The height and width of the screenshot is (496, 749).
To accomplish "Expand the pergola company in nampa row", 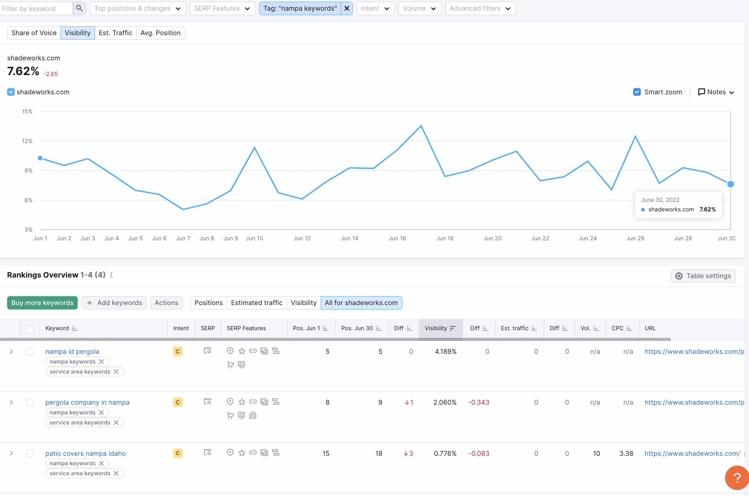I will (12, 402).
